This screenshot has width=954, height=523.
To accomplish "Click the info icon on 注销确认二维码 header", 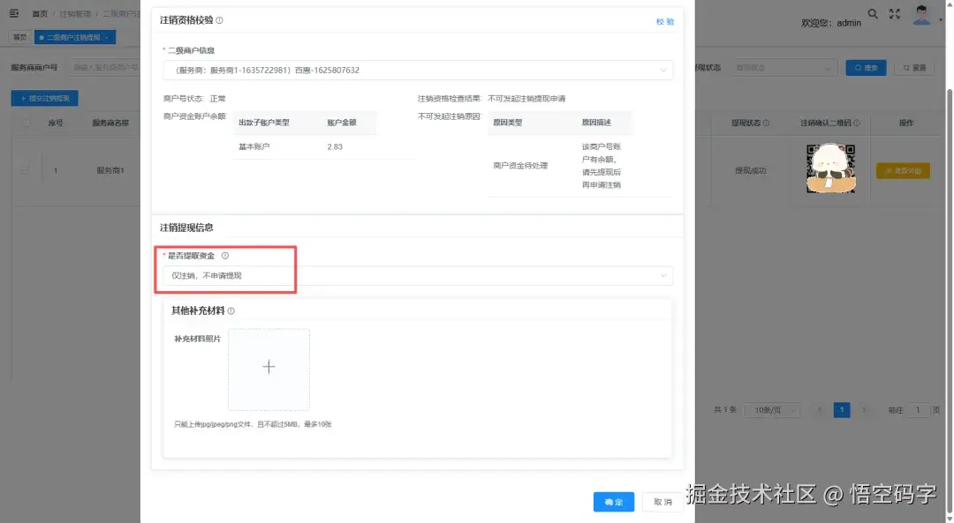I will tap(857, 123).
